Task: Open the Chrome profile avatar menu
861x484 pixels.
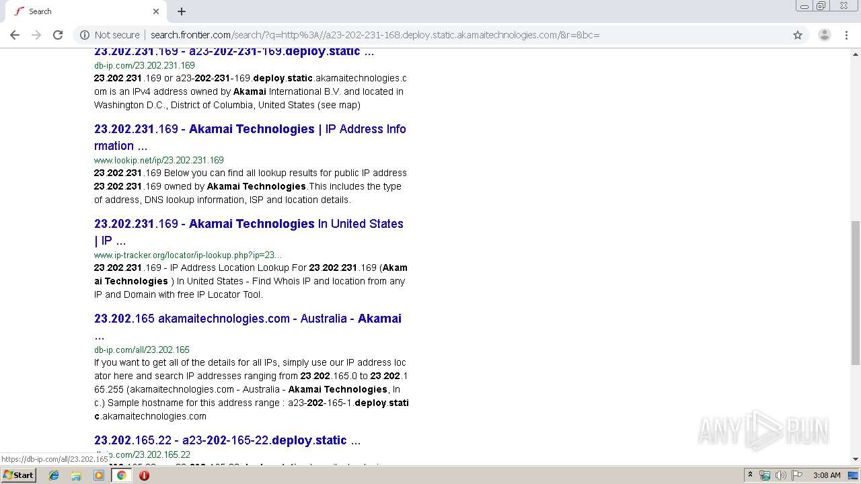Action: click(x=825, y=35)
